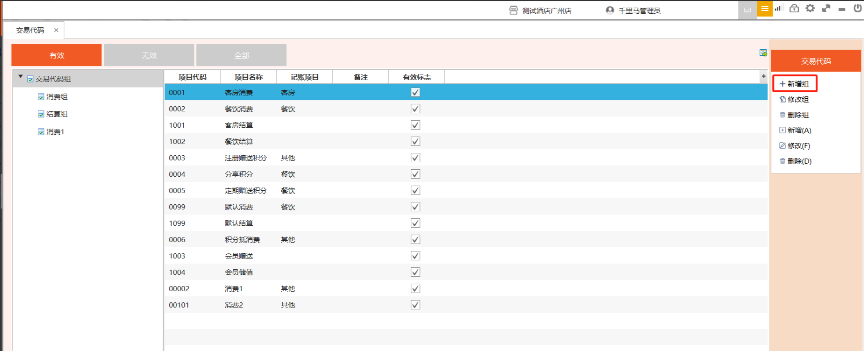Image resolution: width=864 pixels, height=351 pixels.
Task: Click the gray chart icon in top bar
Action: point(747,10)
